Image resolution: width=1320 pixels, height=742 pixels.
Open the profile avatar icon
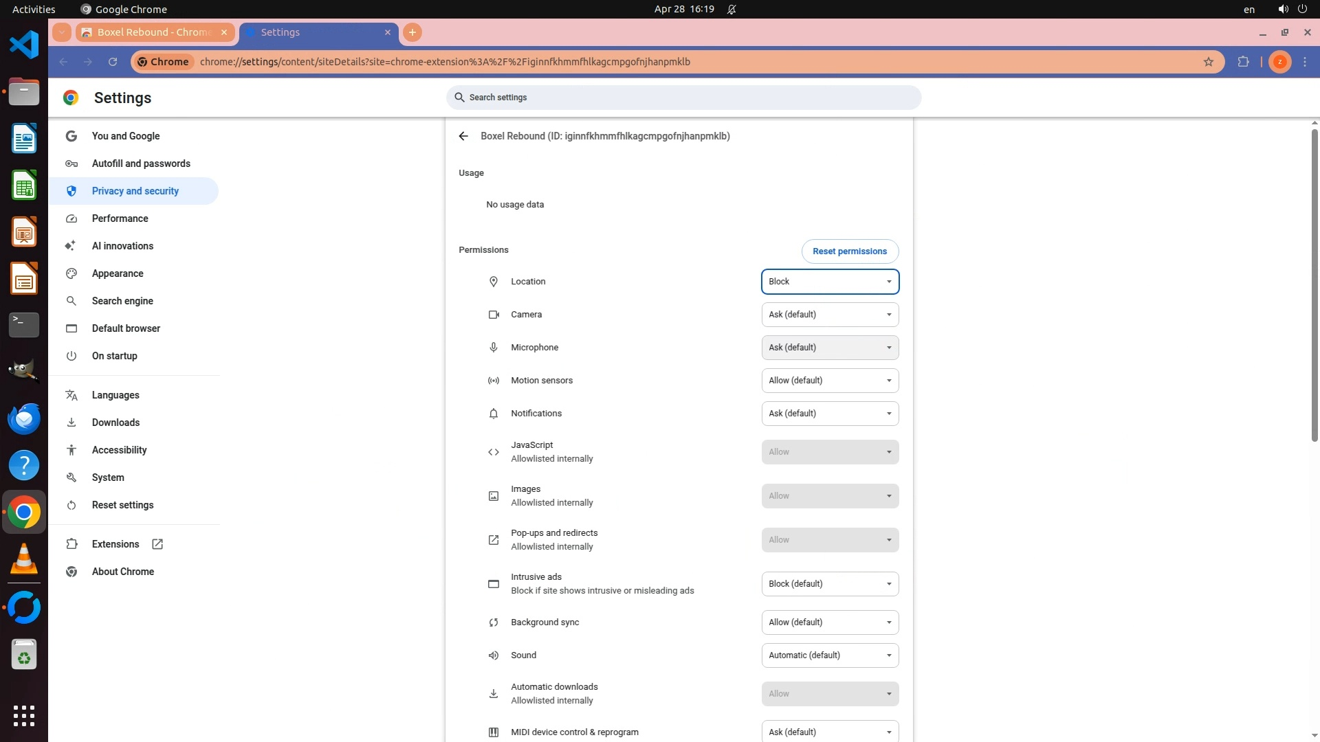coord(1279,62)
